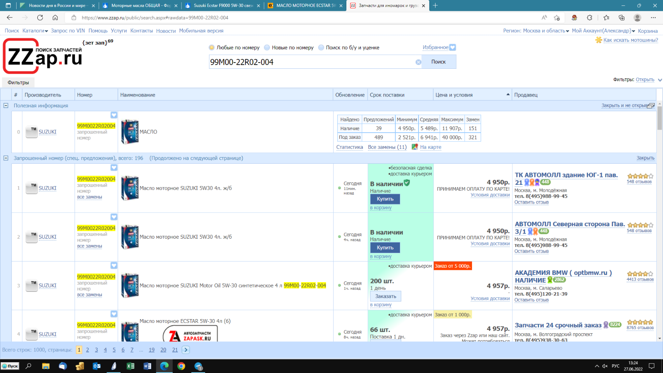663x373 pixels.
Task: Open favorites arrow in row 0 number cell
Action: [x=114, y=115]
